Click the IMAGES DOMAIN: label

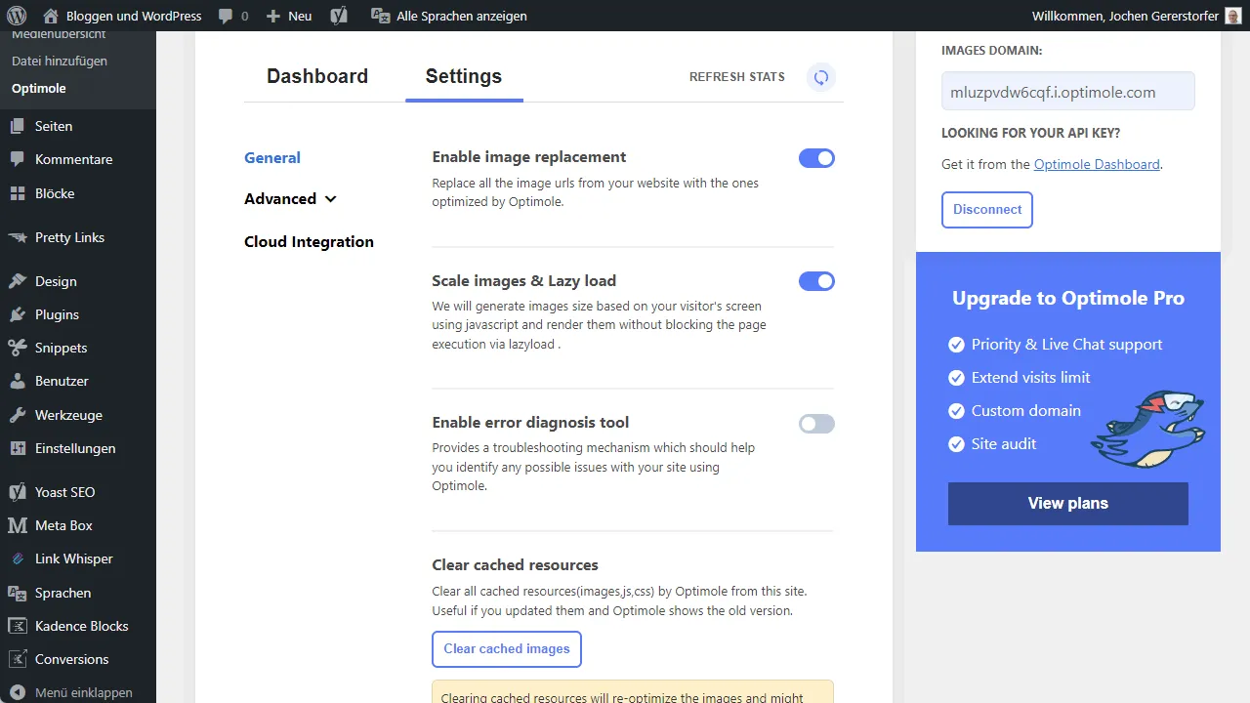[x=991, y=50]
